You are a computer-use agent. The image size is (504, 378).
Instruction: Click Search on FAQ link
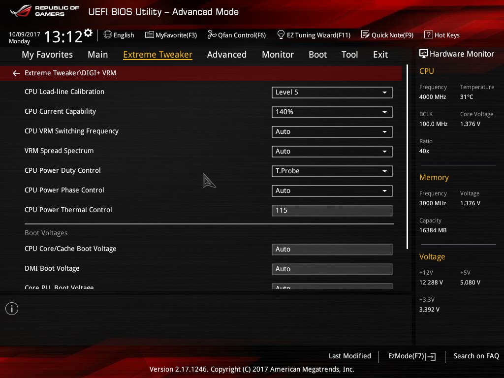[x=476, y=356]
